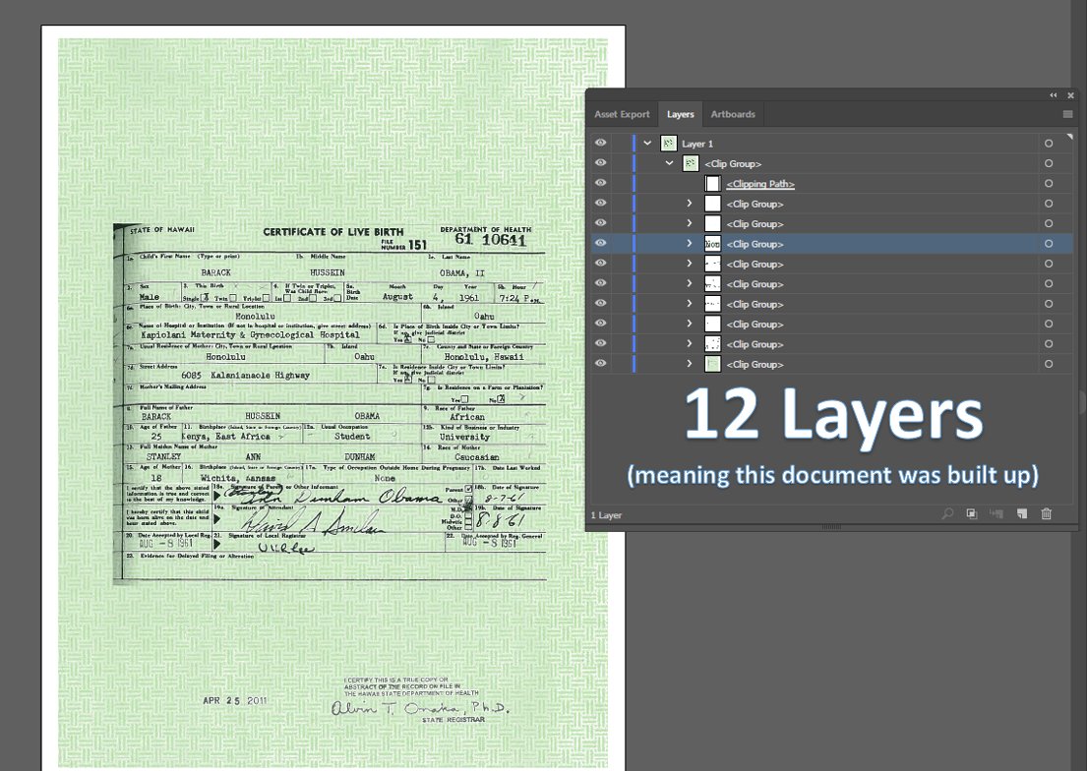Viewport: 1087px width, 771px height.
Task: Hide the last Clip Group with green thumbnail
Action: (x=600, y=363)
